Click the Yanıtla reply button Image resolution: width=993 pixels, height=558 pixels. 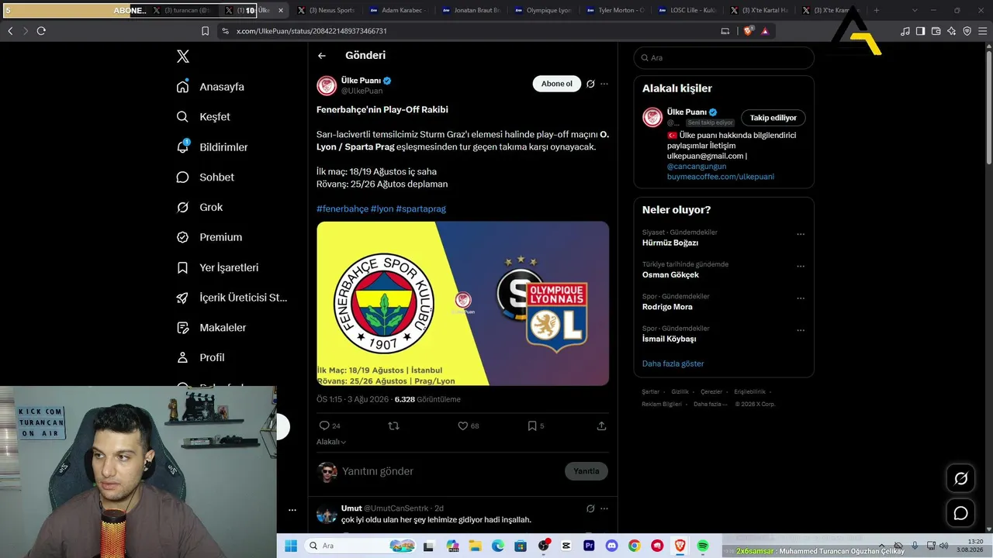click(586, 471)
